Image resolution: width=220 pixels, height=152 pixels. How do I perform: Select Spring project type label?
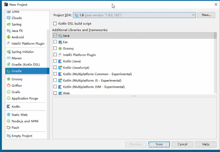[16, 24]
